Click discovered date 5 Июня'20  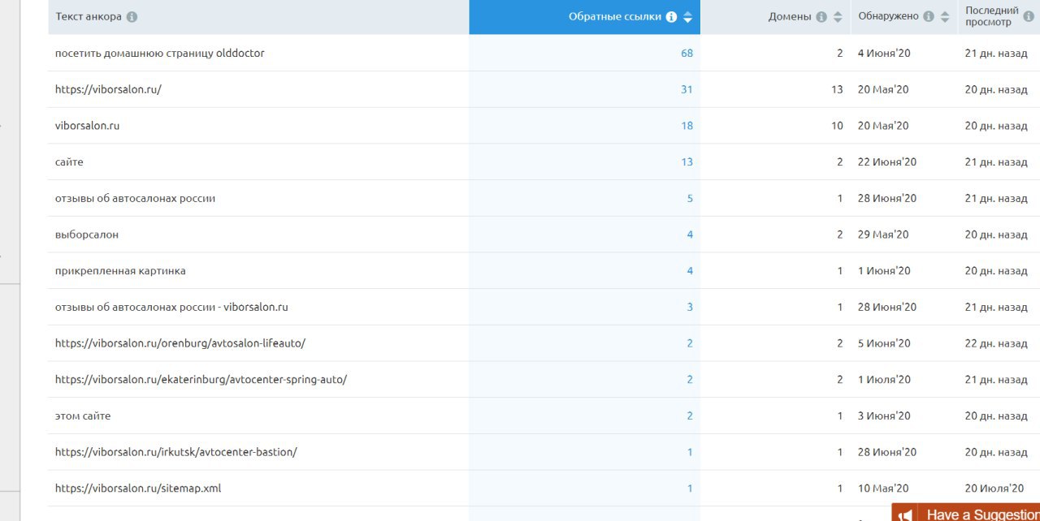[x=884, y=343]
